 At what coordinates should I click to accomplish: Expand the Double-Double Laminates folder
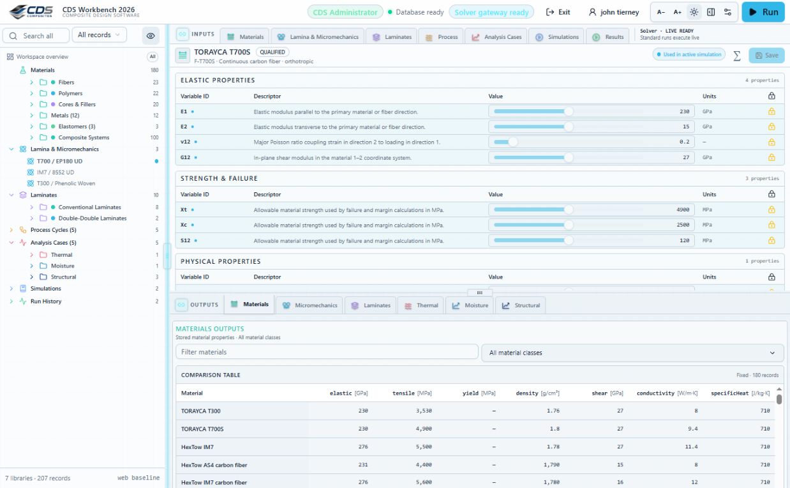click(31, 218)
